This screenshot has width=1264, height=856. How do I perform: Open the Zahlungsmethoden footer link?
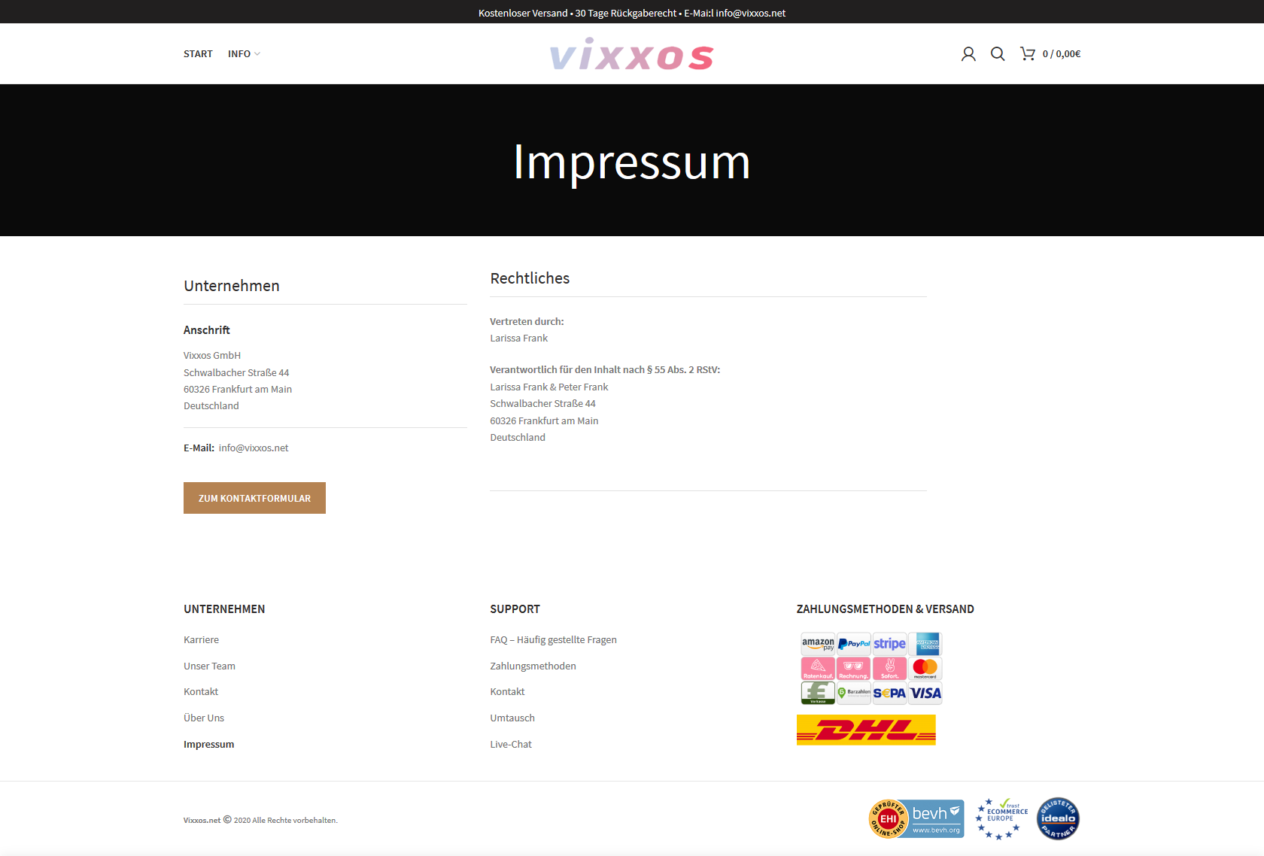pos(533,666)
